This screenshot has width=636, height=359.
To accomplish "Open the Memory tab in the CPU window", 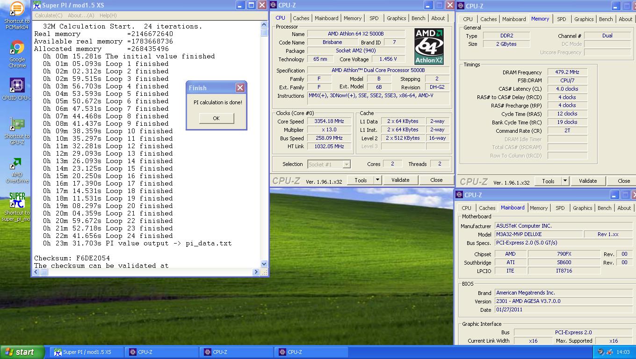I will [x=353, y=18].
